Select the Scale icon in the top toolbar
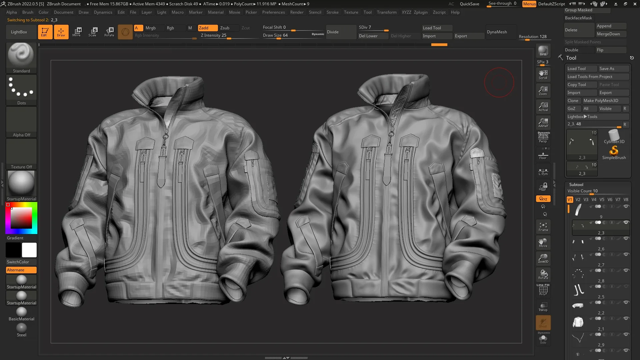 tap(93, 32)
